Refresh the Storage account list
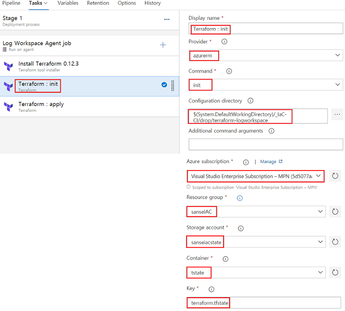Viewport: 345px width, 311px height. (x=335, y=242)
